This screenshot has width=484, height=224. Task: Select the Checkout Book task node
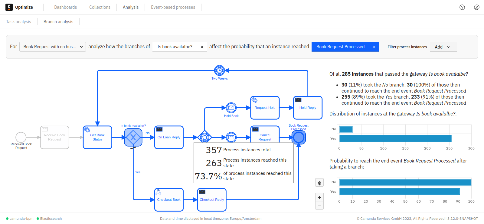(x=169, y=200)
